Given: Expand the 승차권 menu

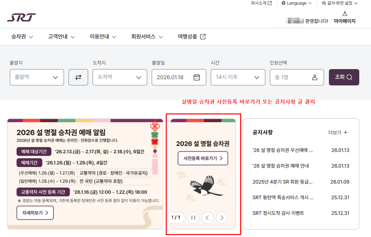Looking at the screenshot, I should pos(22,37).
